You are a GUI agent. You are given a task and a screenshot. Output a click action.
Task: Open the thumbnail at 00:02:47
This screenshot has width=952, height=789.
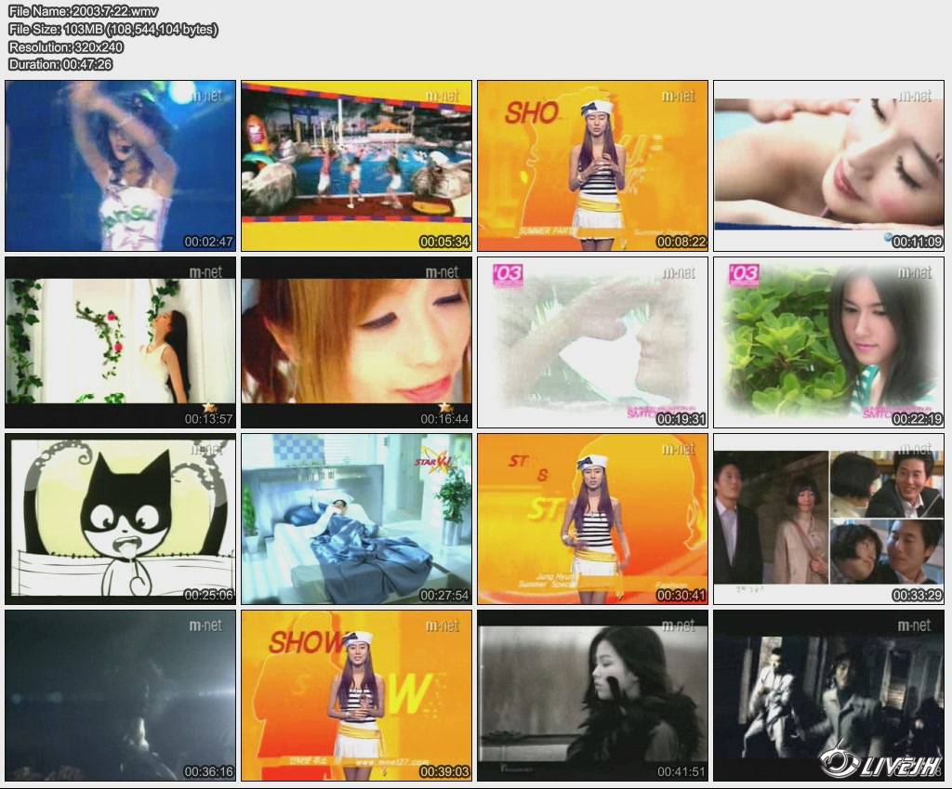pos(120,165)
